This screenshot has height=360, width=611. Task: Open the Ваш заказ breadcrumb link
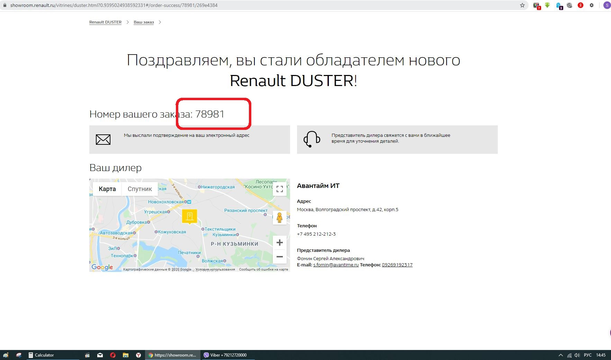(144, 22)
